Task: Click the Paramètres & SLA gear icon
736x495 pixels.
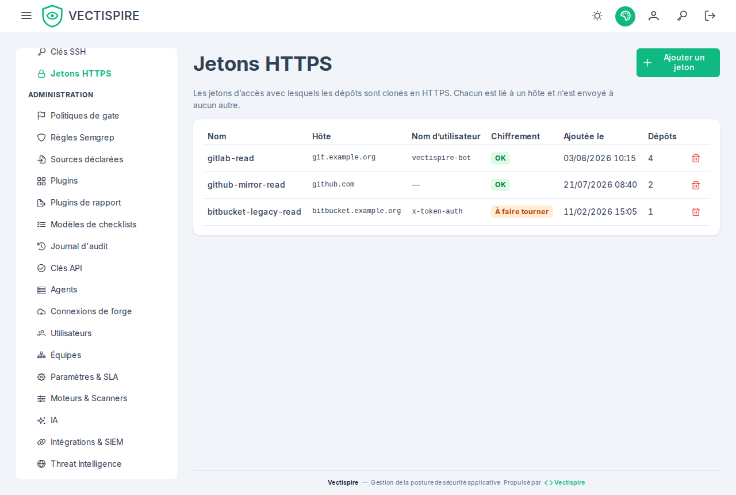Action: (x=41, y=377)
